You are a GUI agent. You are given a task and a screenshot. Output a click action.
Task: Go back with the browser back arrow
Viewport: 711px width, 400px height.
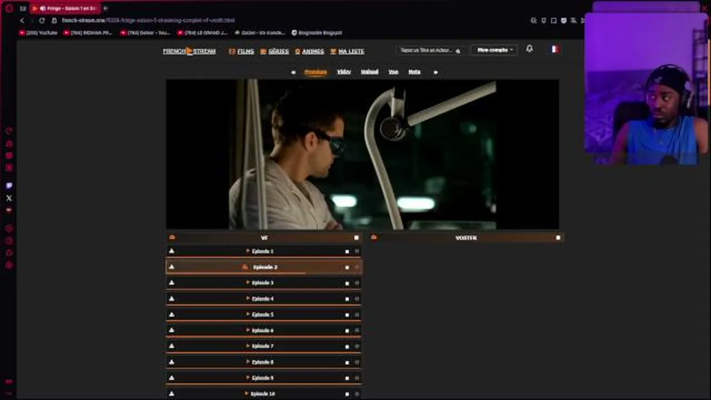click(22, 21)
